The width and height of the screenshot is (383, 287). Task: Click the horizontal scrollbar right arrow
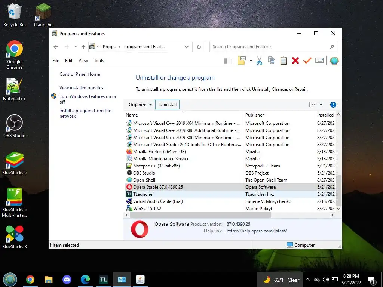pyautogui.click(x=332, y=215)
